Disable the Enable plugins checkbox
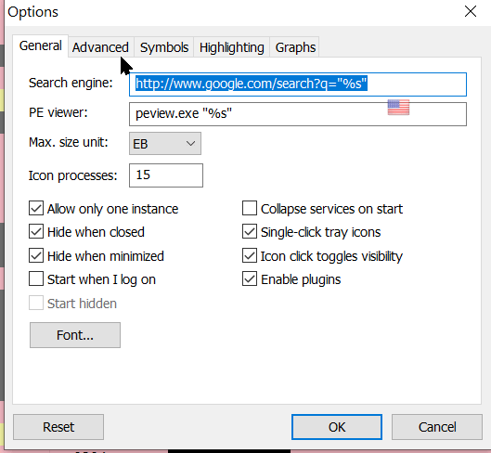The image size is (491, 453). 250,278
